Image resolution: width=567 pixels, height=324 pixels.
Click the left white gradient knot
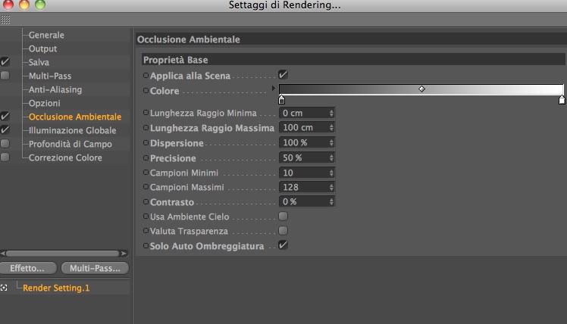282,99
